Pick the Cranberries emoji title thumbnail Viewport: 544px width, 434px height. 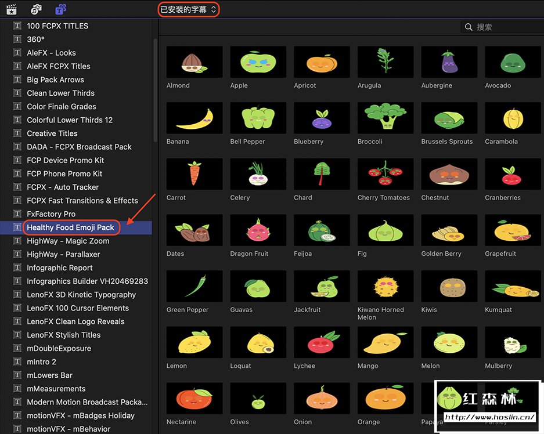pyautogui.click(x=513, y=174)
